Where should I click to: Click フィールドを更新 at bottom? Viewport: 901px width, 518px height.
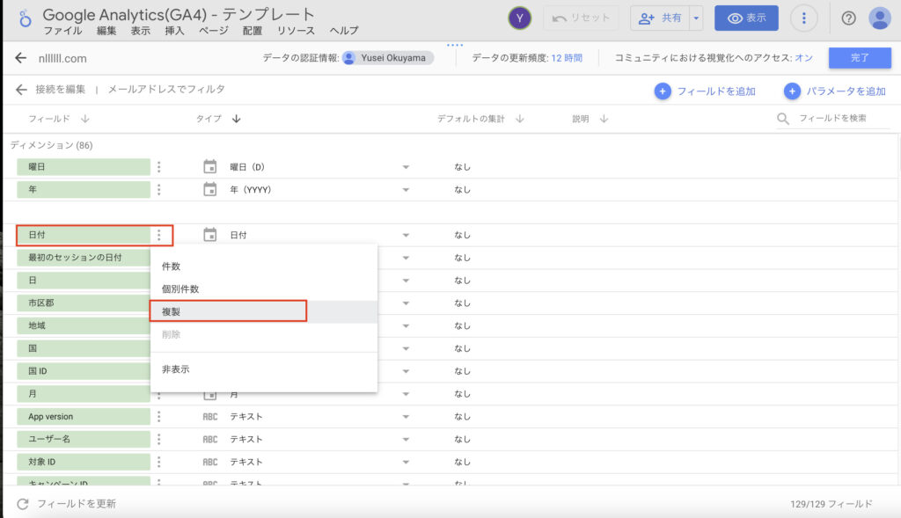coord(77,504)
